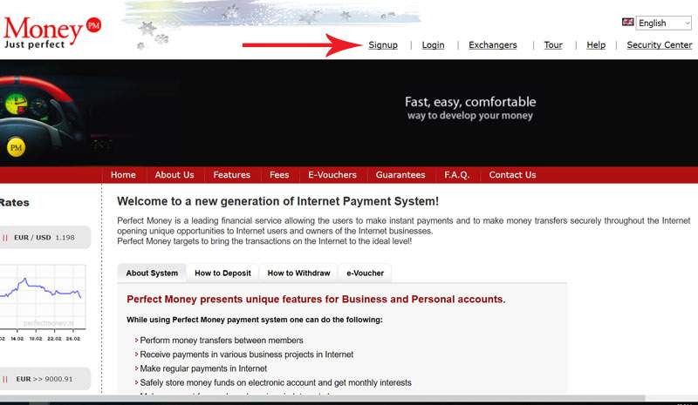
Task: Open the English language dropdown
Action: pyautogui.click(x=664, y=23)
